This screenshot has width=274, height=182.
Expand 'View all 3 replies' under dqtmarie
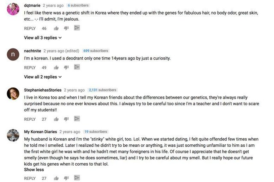click(43, 38)
